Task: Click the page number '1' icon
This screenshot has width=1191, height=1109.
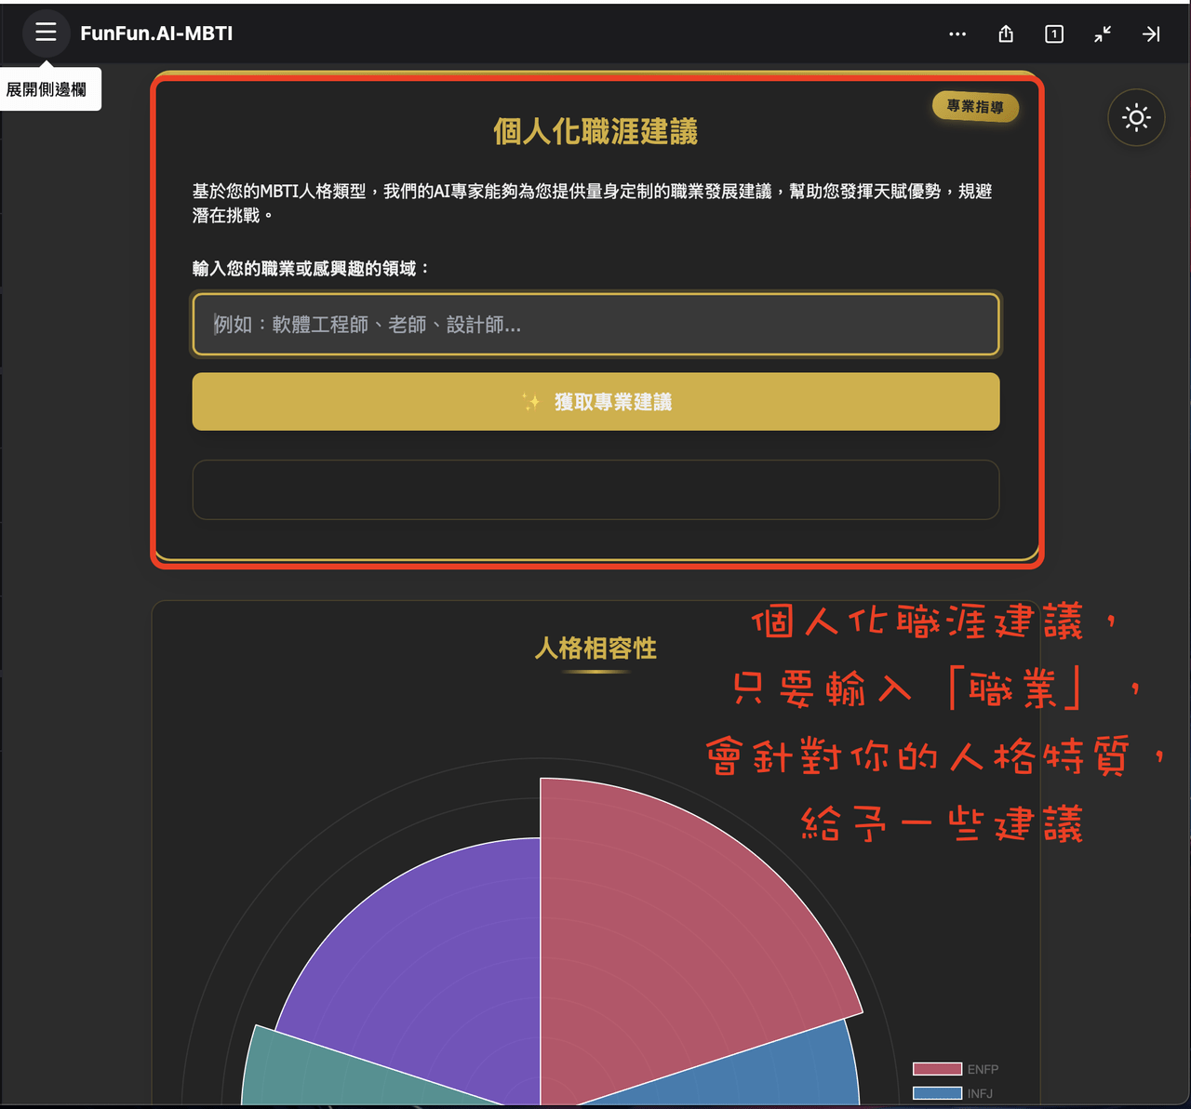Action: click(x=1054, y=33)
